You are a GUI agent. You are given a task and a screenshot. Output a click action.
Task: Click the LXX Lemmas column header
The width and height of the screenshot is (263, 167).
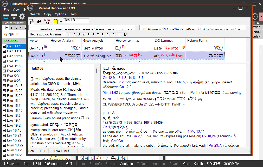(x=164, y=40)
